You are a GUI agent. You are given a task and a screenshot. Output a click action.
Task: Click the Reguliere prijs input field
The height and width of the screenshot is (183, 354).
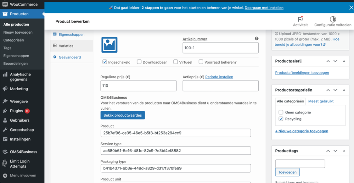pos(138,85)
